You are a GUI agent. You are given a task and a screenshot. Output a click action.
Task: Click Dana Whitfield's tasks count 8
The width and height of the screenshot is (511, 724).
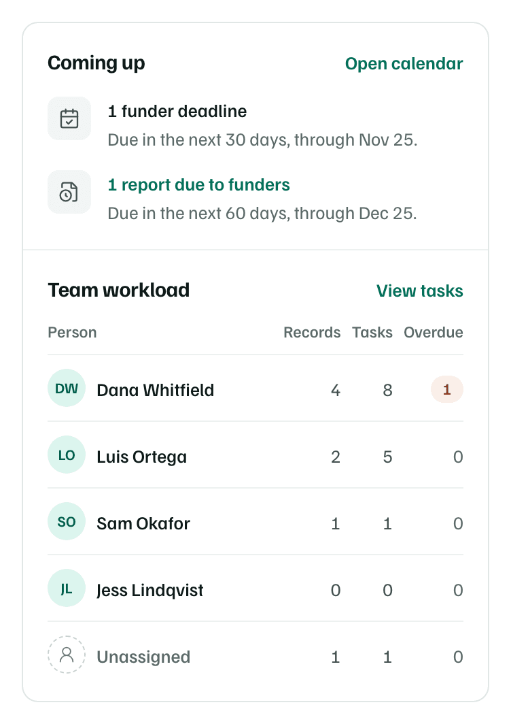tap(387, 391)
